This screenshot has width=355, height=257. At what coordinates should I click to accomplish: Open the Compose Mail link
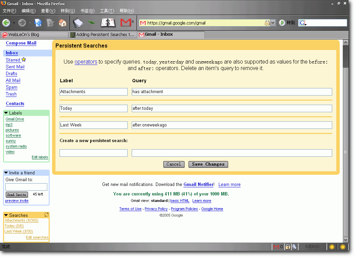21,43
